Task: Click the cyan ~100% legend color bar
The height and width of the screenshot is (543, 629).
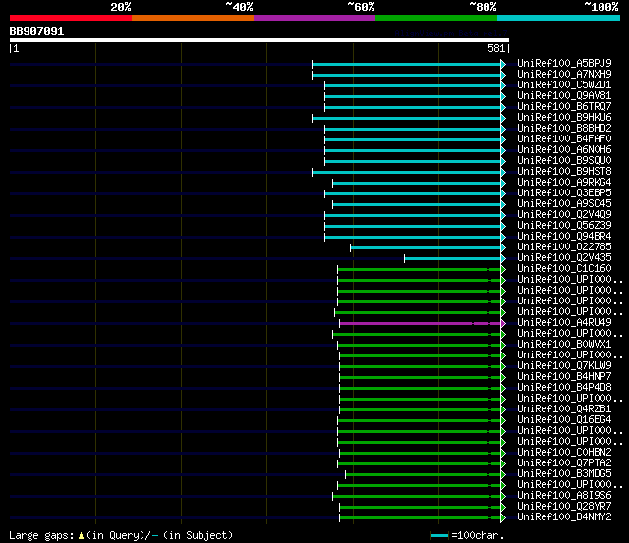Action: click(x=559, y=18)
